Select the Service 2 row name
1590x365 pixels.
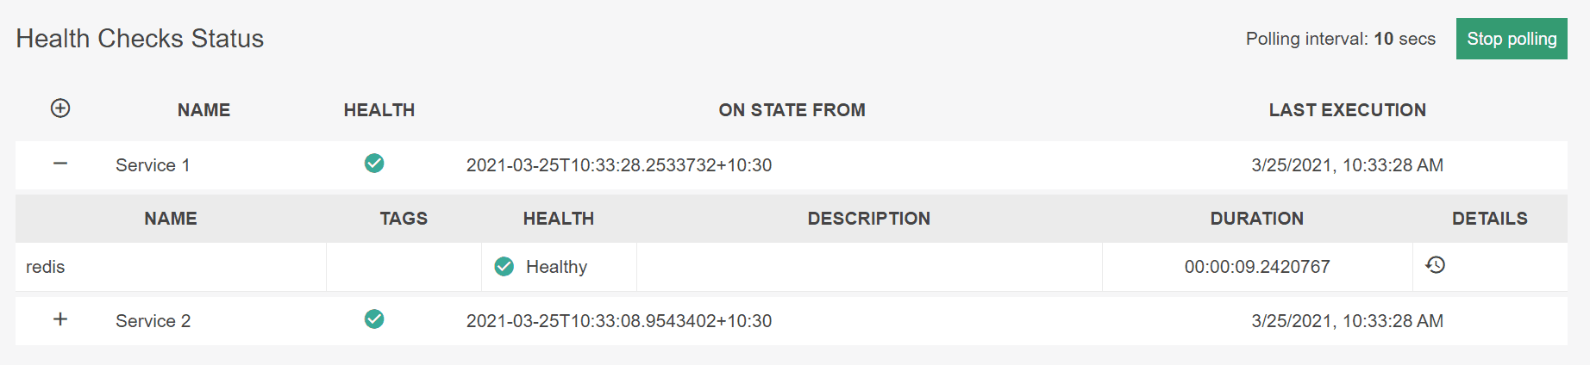coord(153,321)
